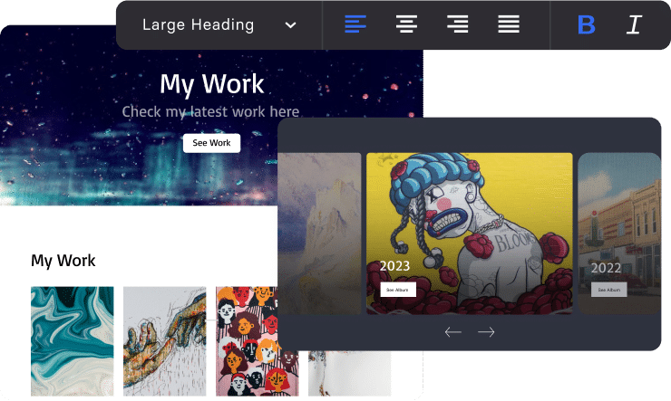Open the sketched hands artwork thumbnail
This screenshot has height=401, width=671.
165,341
